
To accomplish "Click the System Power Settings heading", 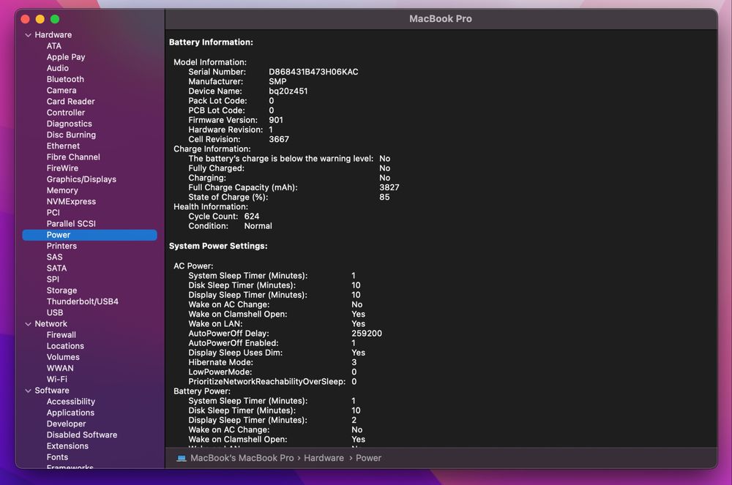I will tap(218, 246).
